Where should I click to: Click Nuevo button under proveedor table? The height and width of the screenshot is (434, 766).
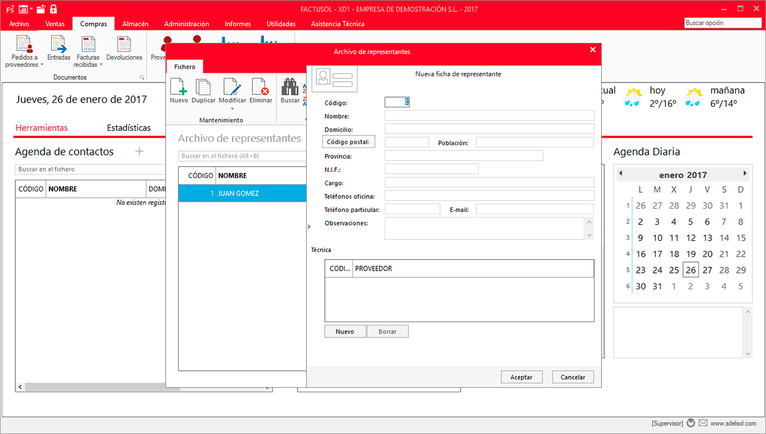pos(345,332)
